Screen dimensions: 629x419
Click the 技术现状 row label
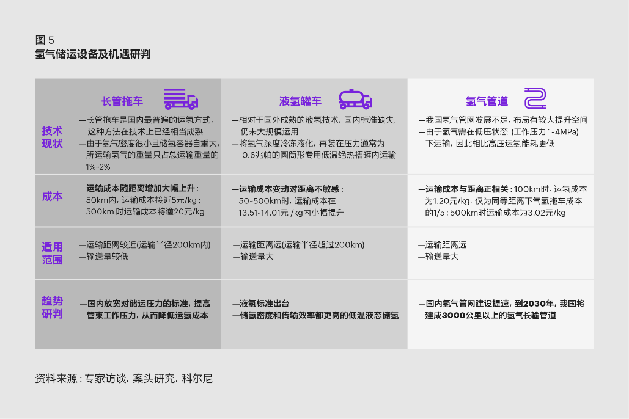[52, 137]
